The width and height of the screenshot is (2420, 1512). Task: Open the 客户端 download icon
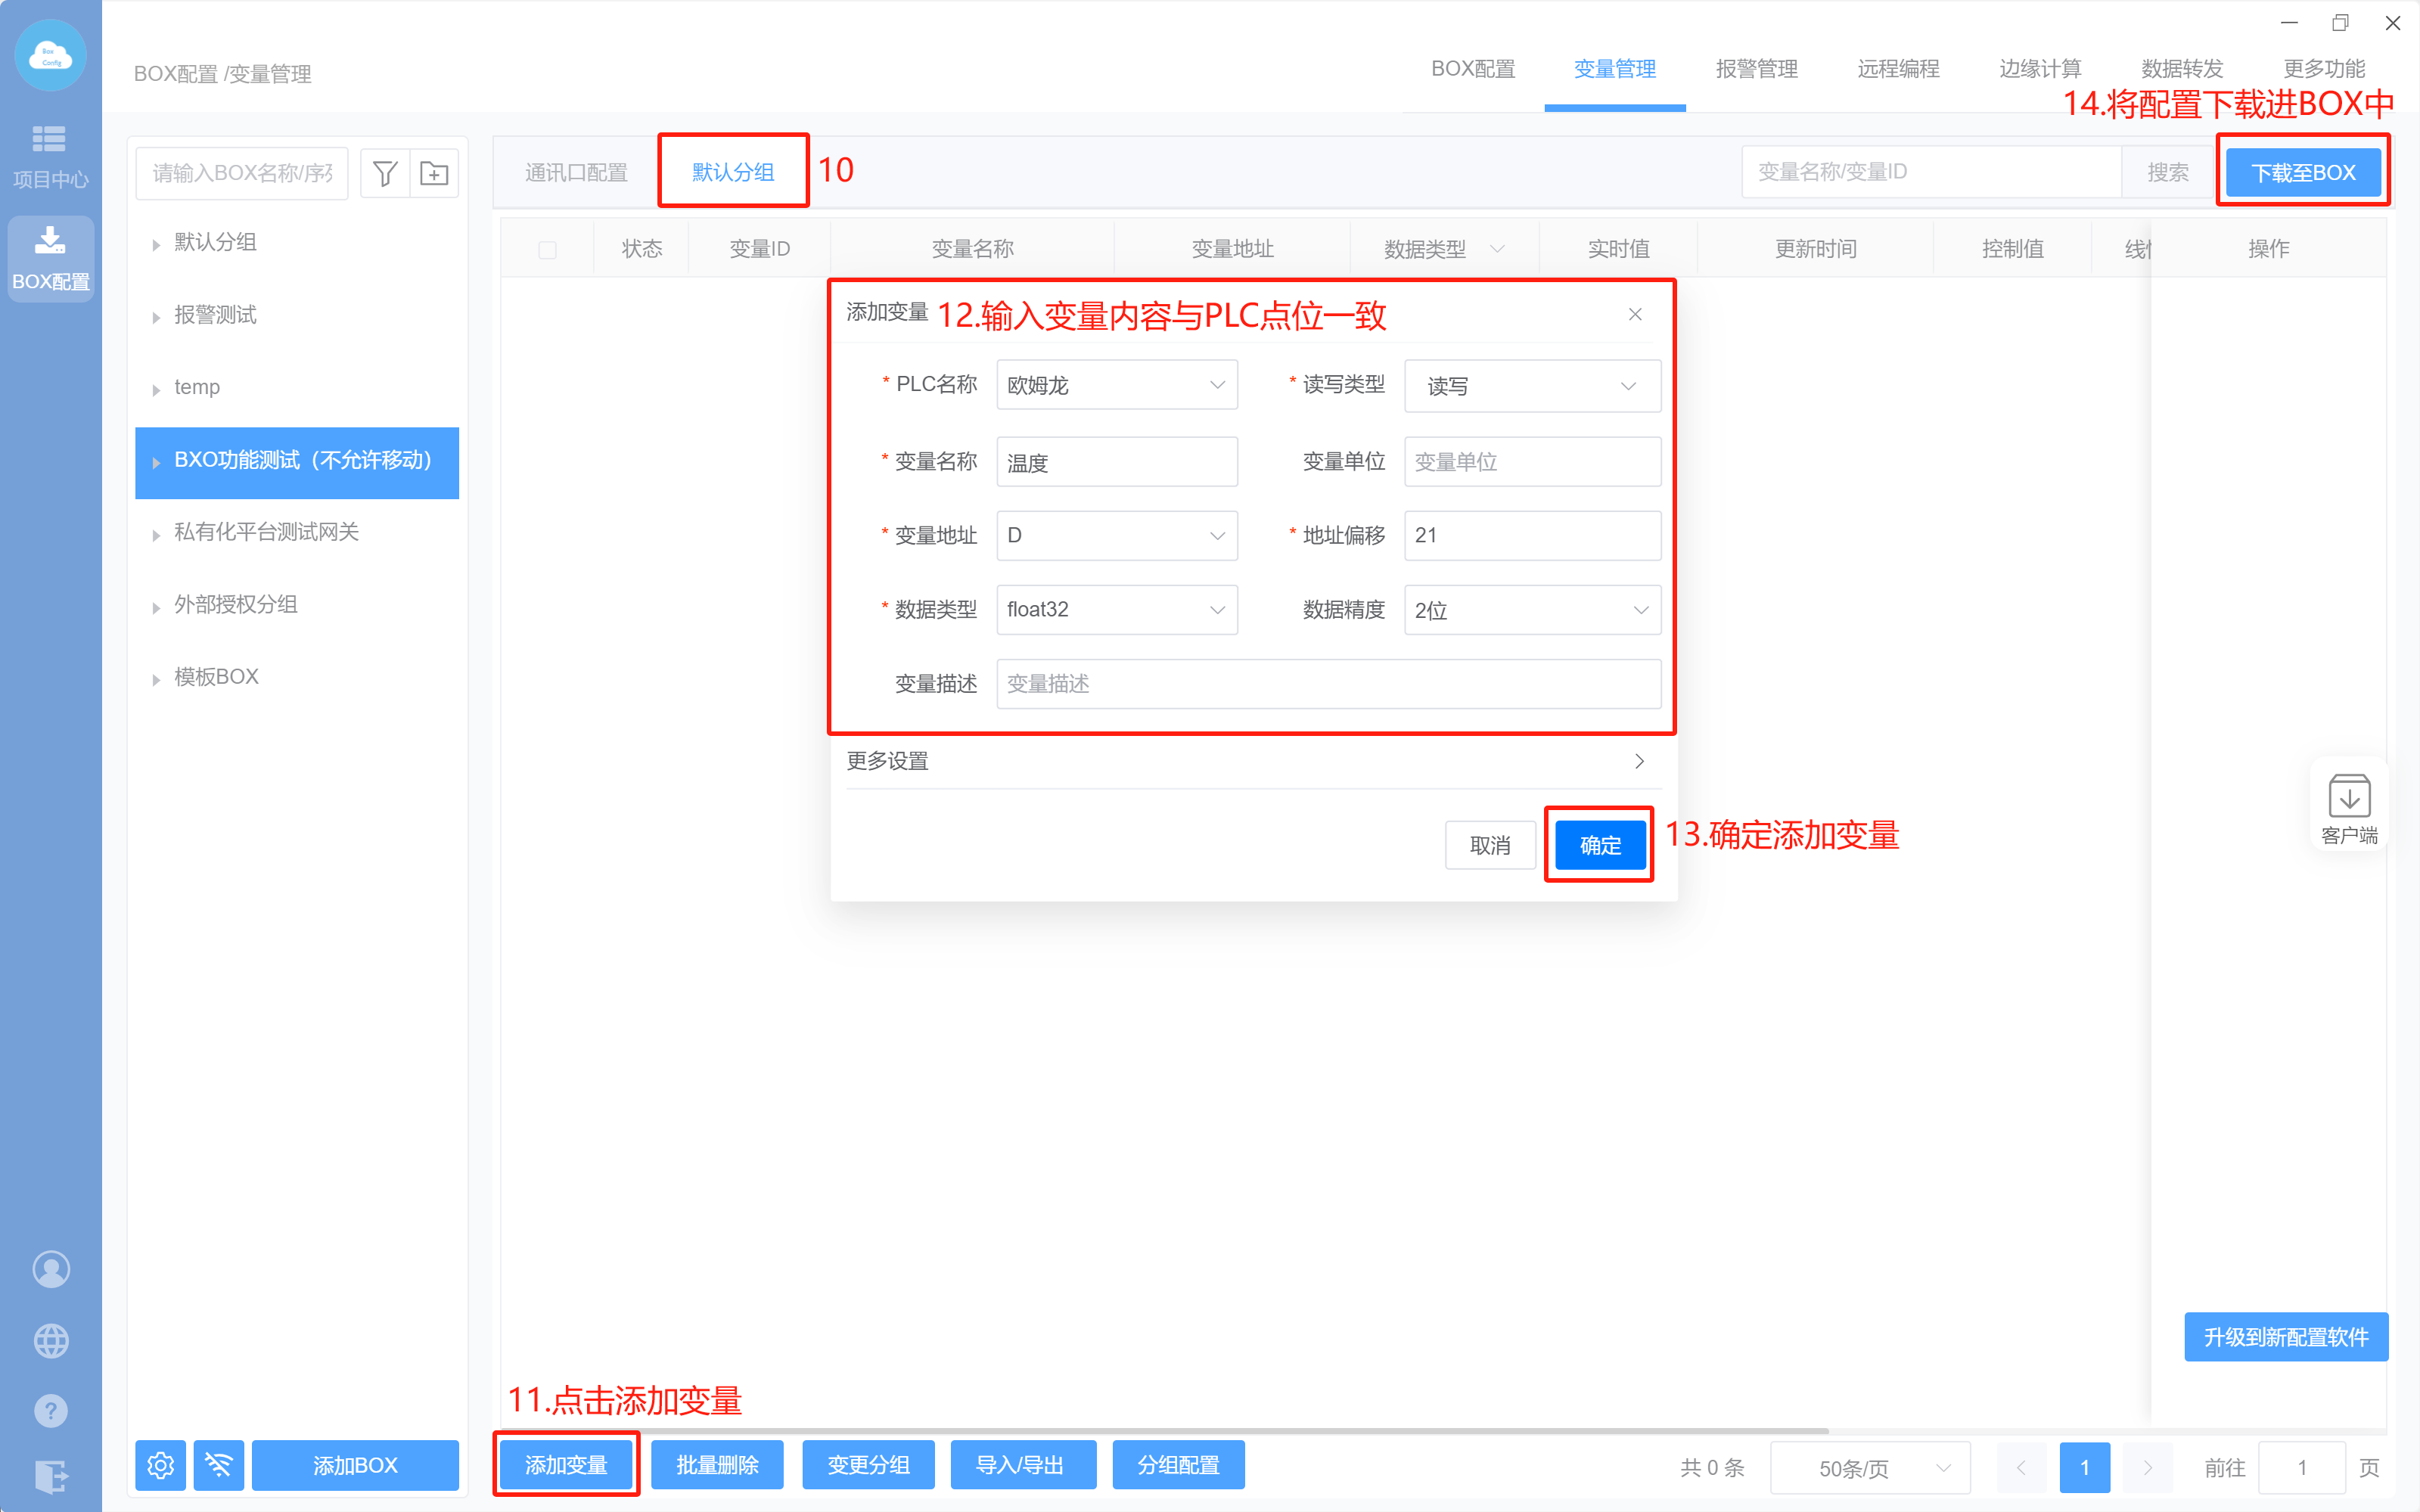pos(2348,805)
